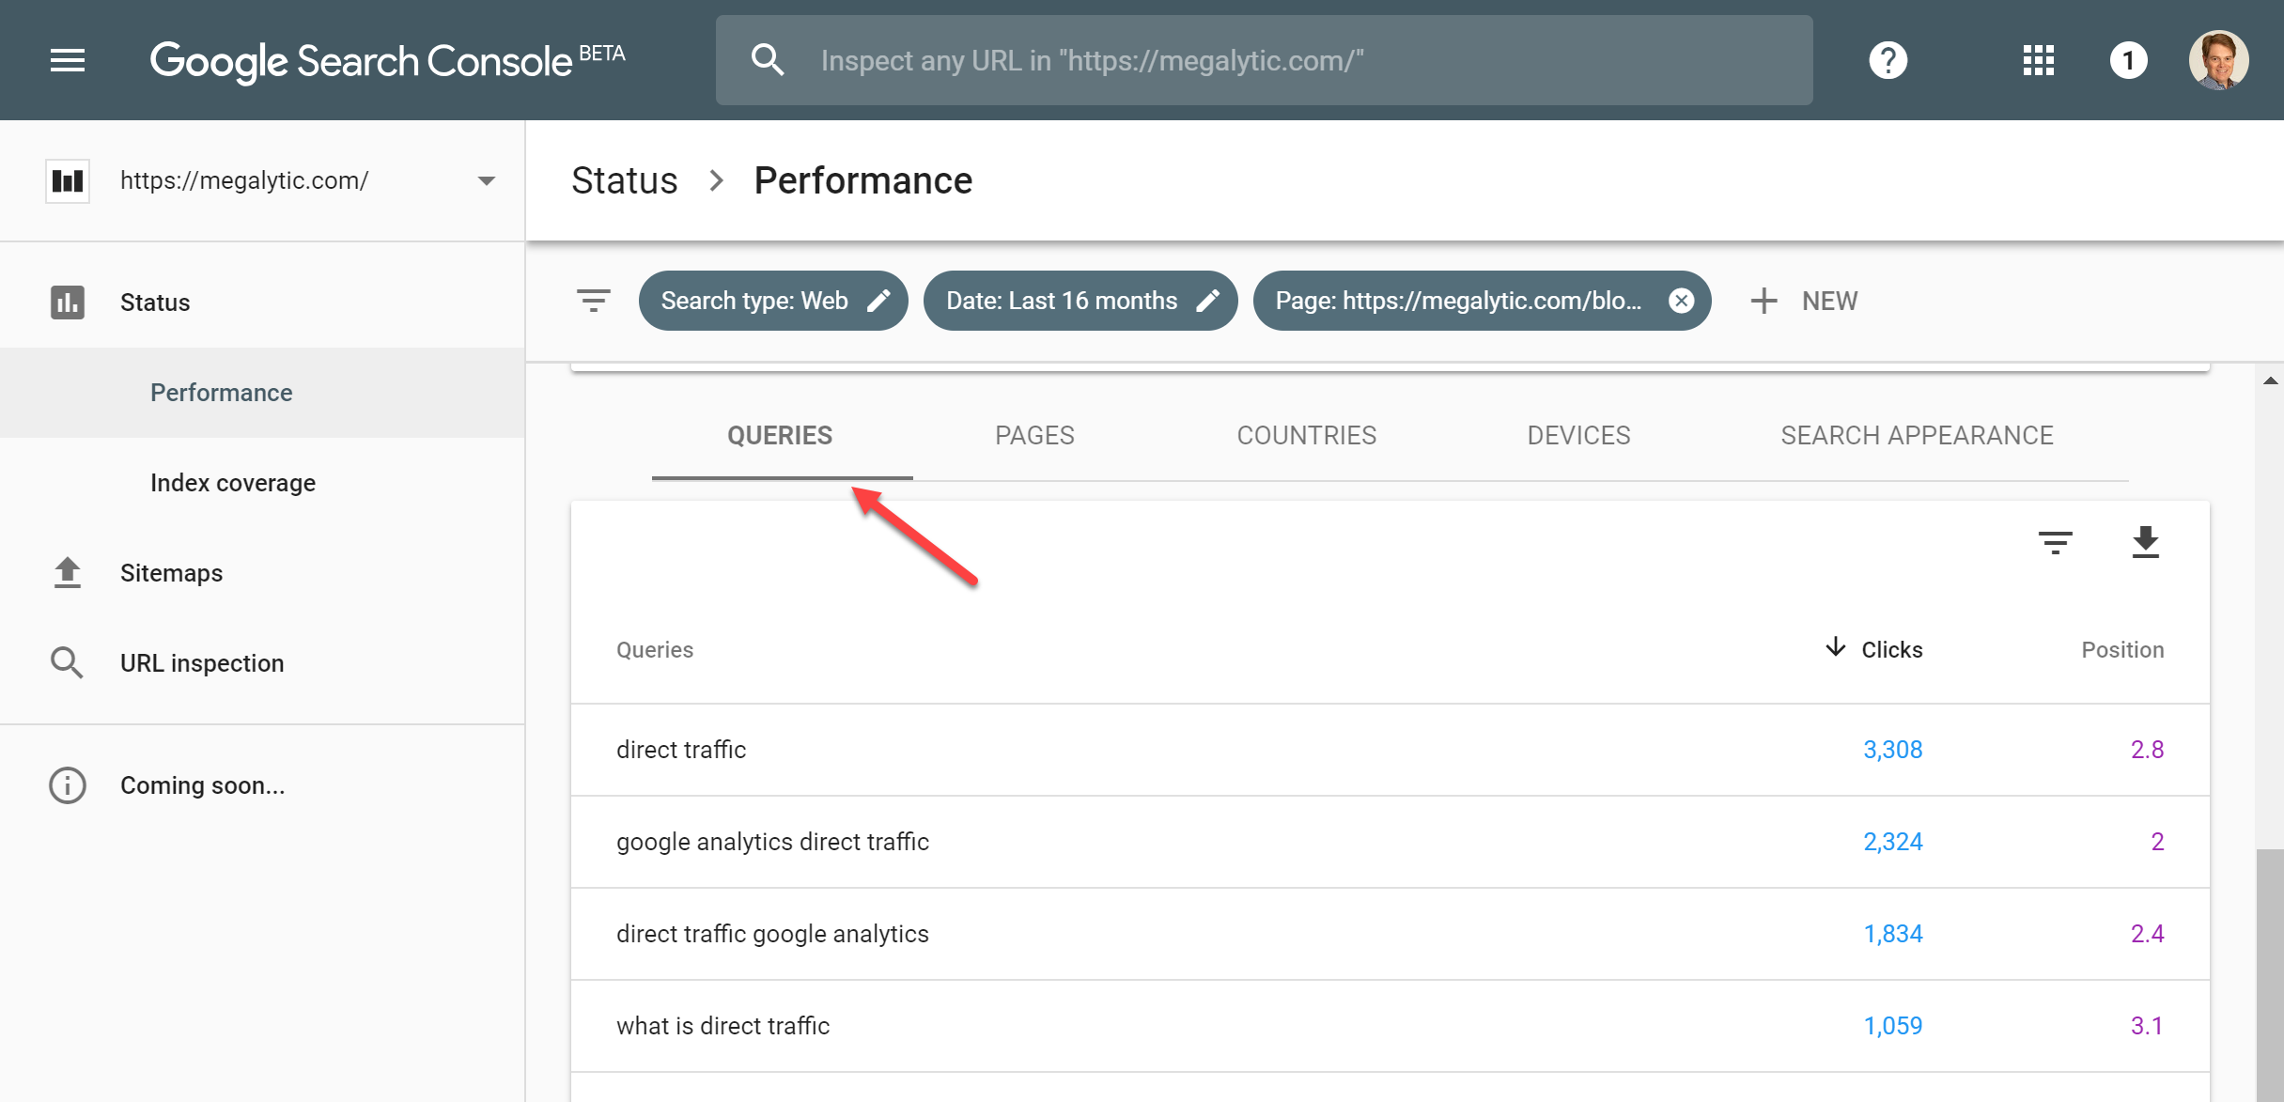Edit the Date: Last 16 months filter
The width and height of the screenshot is (2284, 1102).
1206,301
